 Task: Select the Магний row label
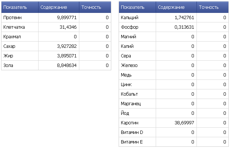click(129, 37)
